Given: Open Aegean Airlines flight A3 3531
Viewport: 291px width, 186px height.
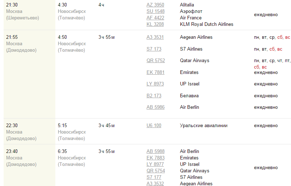Looking at the screenshot, I should [155, 37].
